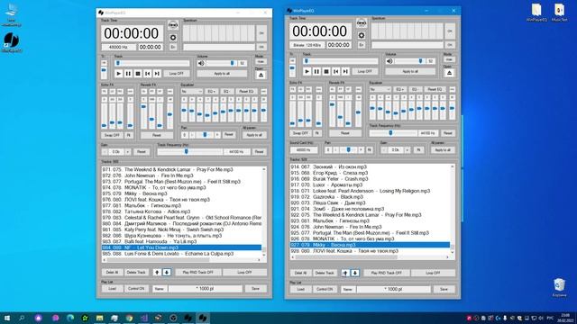577x324 pixels.
Task: Open the Recycle Bin desktop icon
Action: tap(559, 286)
